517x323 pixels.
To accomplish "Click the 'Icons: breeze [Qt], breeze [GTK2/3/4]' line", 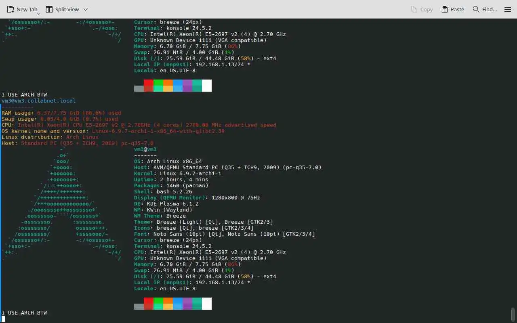I will click(x=194, y=228).
